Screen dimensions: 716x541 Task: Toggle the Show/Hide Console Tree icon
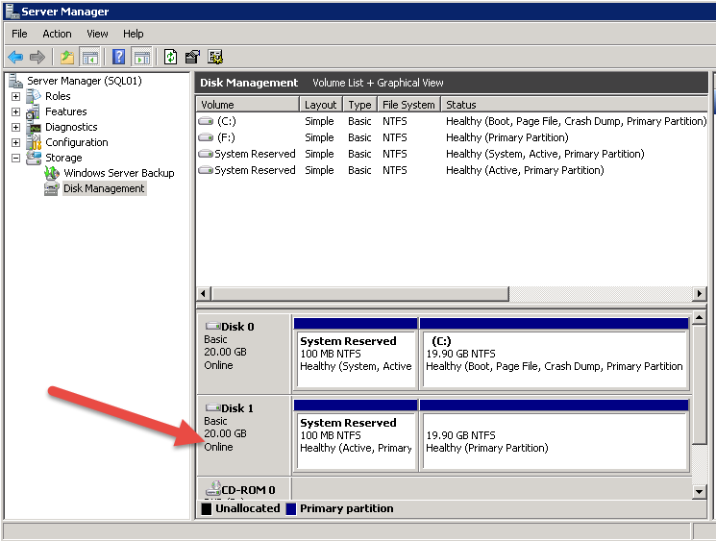click(90, 58)
